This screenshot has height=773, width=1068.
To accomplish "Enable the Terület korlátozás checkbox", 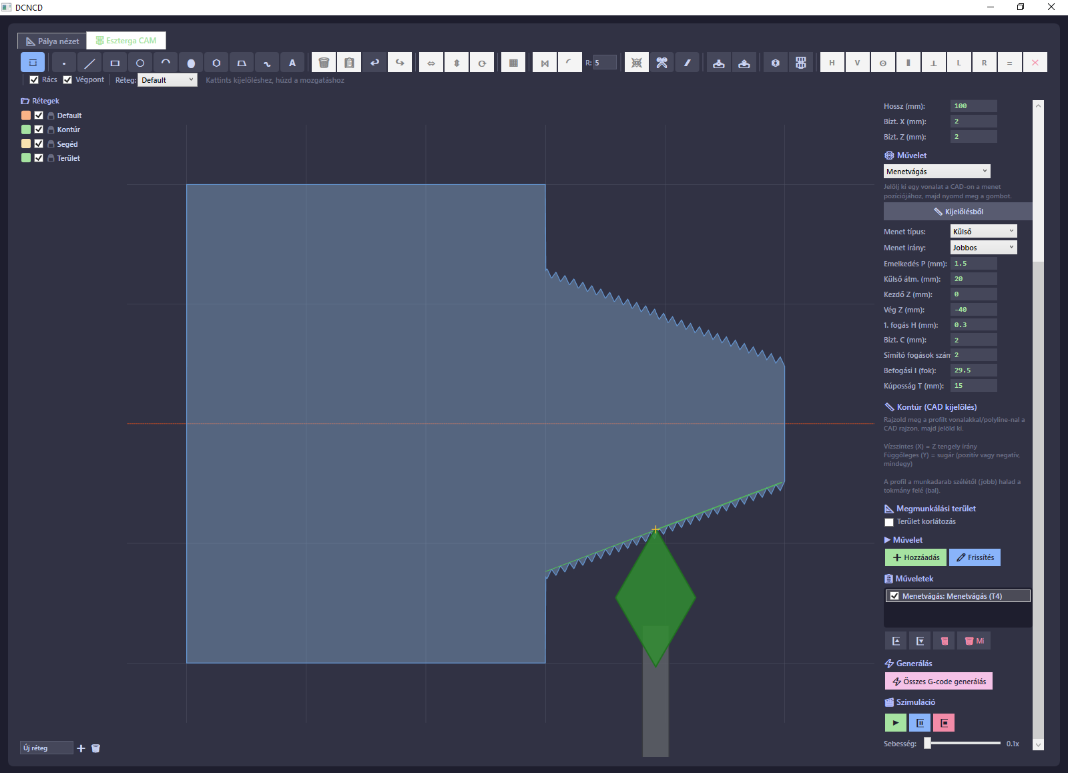I will [888, 522].
